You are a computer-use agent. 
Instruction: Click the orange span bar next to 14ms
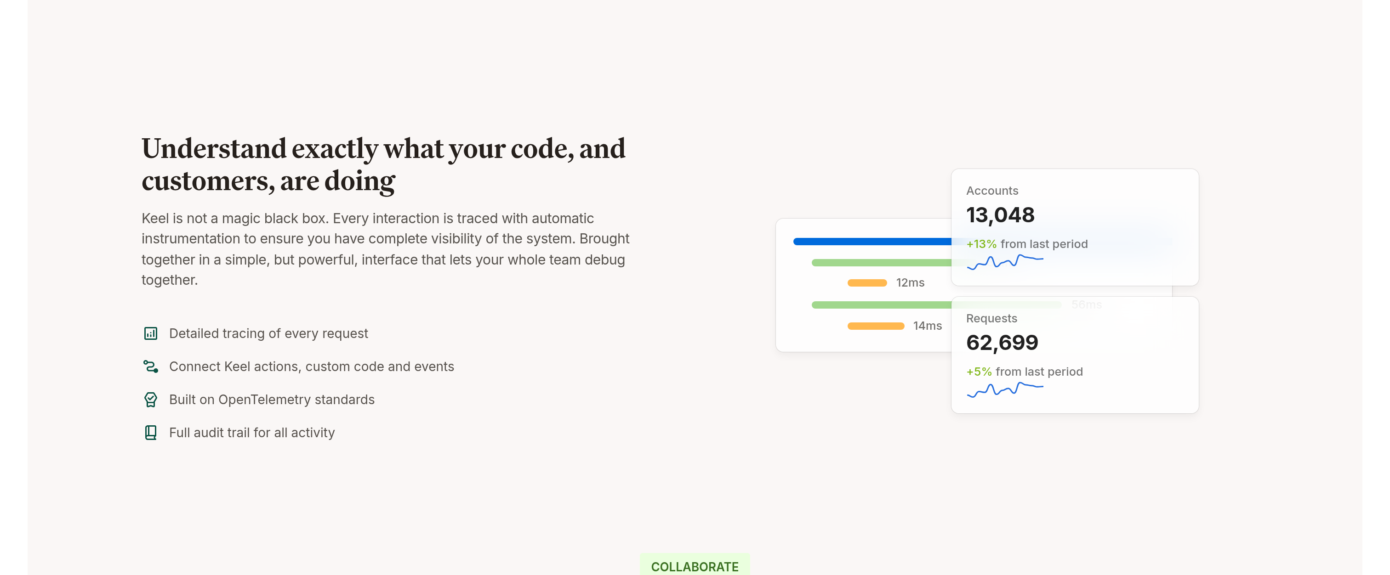click(x=876, y=326)
